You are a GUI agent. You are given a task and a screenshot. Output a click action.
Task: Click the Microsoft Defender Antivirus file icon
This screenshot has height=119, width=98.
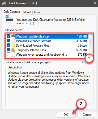click(x=13, y=41)
